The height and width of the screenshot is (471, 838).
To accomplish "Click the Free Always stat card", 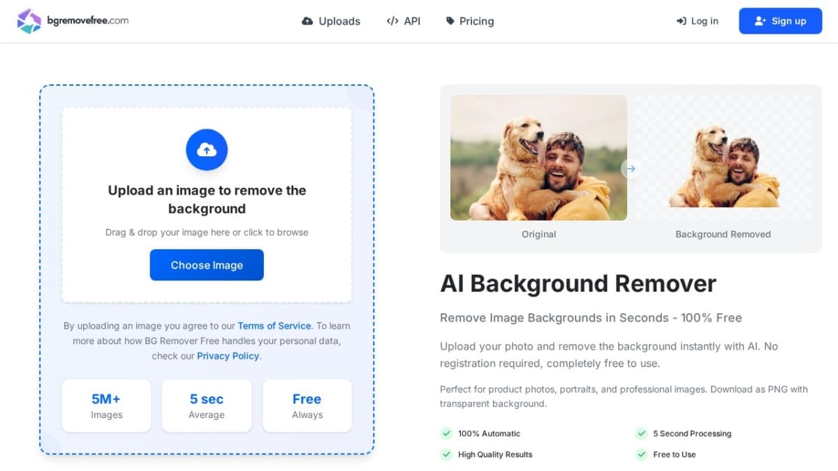I will [307, 406].
